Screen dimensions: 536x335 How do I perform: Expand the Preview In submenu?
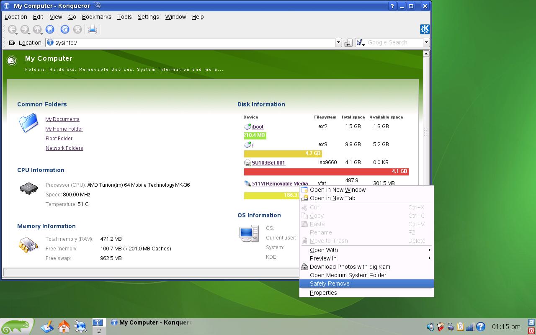[366, 258]
